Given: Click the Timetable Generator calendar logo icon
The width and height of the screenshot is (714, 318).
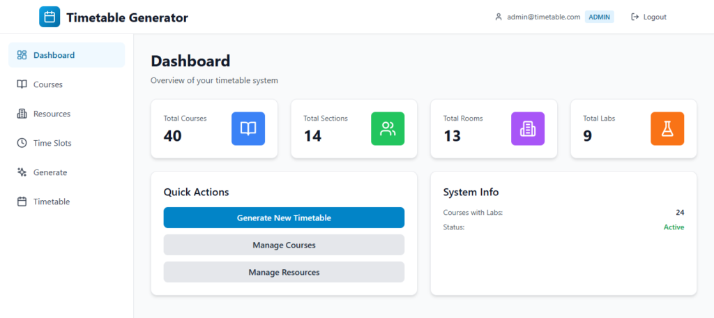Looking at the screenshot, I should point(50,17).
